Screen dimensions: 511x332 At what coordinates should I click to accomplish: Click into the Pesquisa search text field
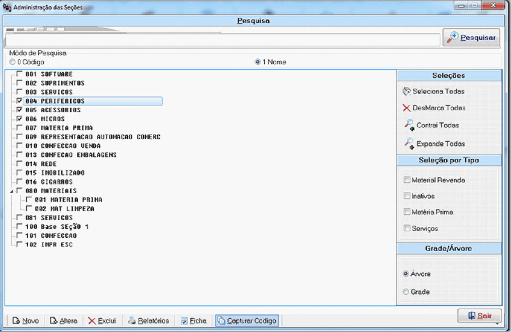pos(222,40)
